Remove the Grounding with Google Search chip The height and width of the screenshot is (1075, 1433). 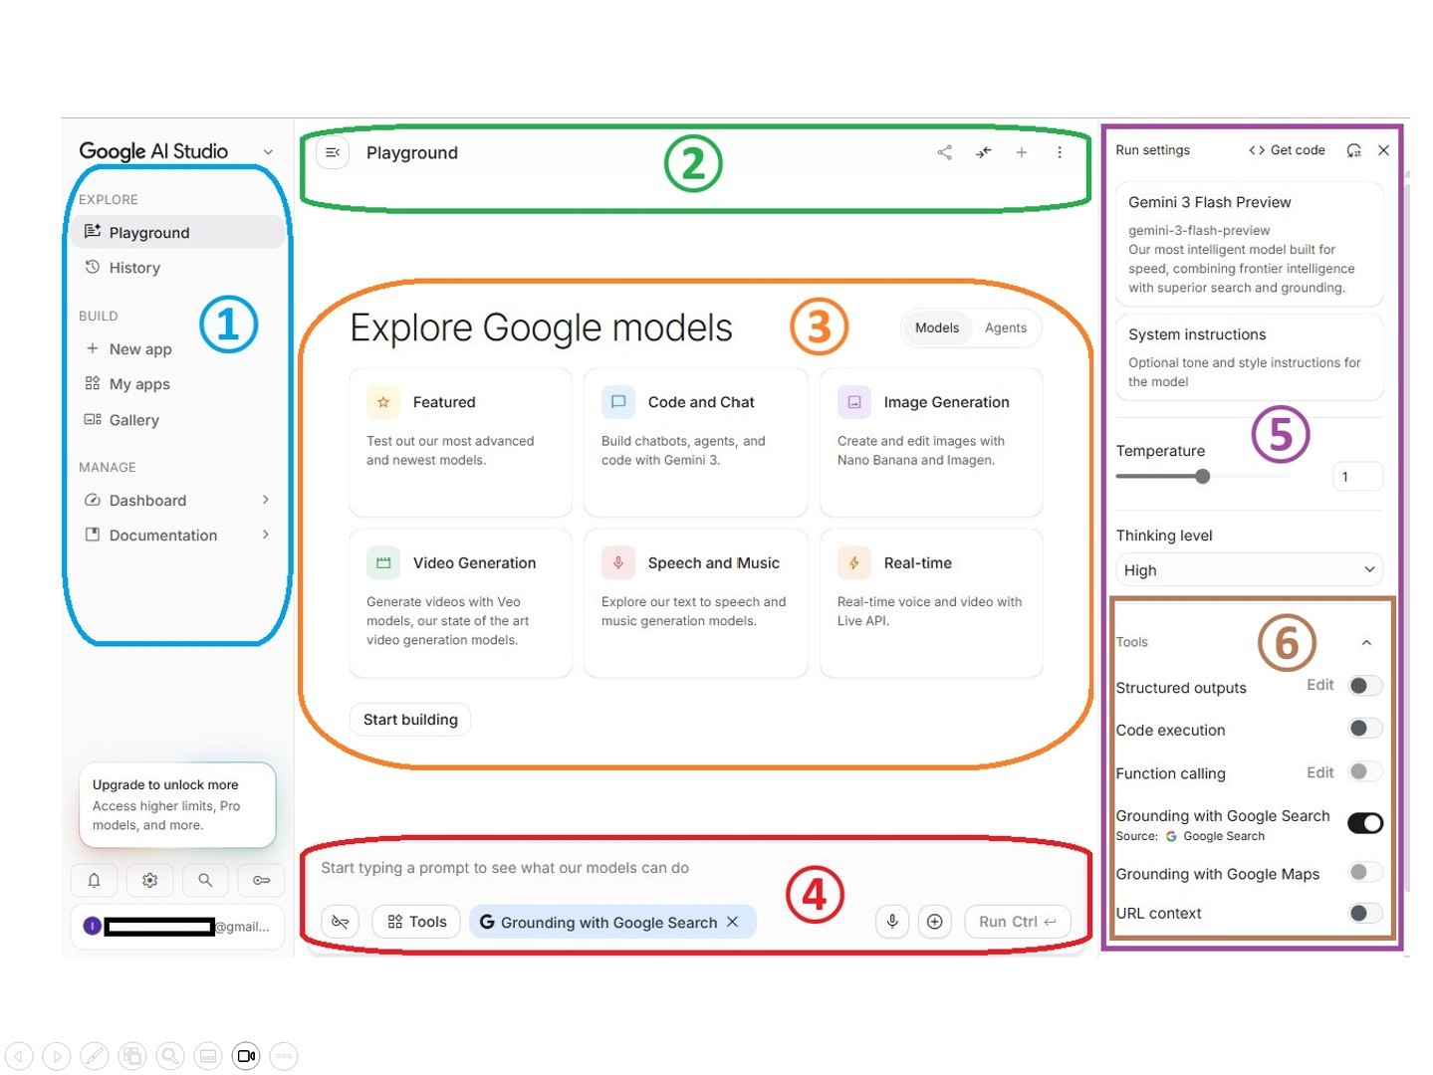pos(732,922)
